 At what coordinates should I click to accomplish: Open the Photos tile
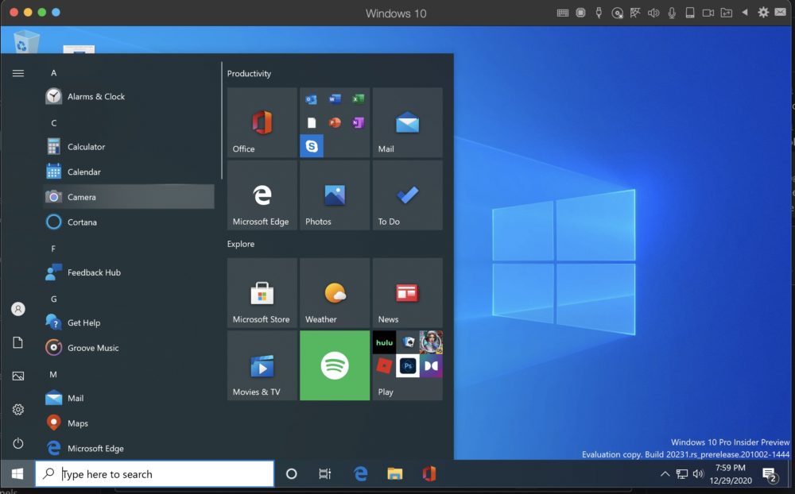click(335, 195)
